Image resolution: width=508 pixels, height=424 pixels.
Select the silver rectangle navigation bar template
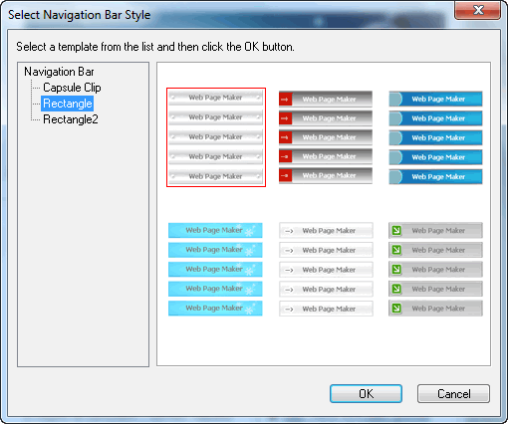click(x=216, y=137)
